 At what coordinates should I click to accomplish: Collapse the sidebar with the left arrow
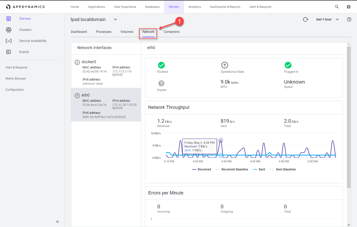click(58, 222)
